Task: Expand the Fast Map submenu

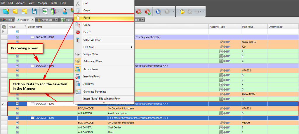Action: coord(104,47)
